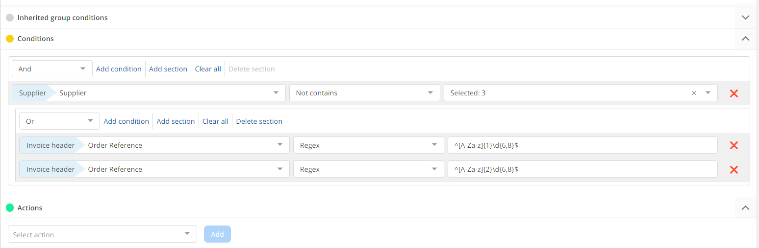The height and width of the screenshot is (248, 759).
Task: Click the regex field containing {1}\d{6,8}
Action: pyautogui.click(x=582, y=145)
